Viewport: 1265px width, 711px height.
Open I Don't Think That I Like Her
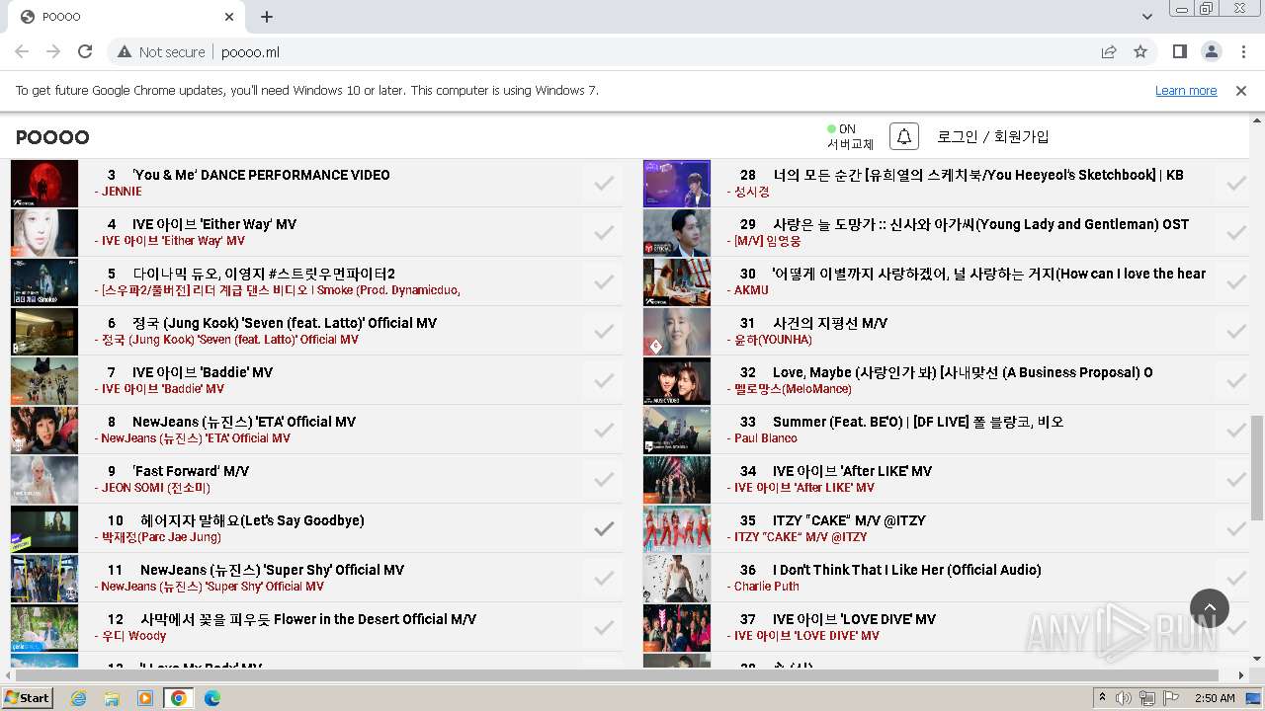907,570
